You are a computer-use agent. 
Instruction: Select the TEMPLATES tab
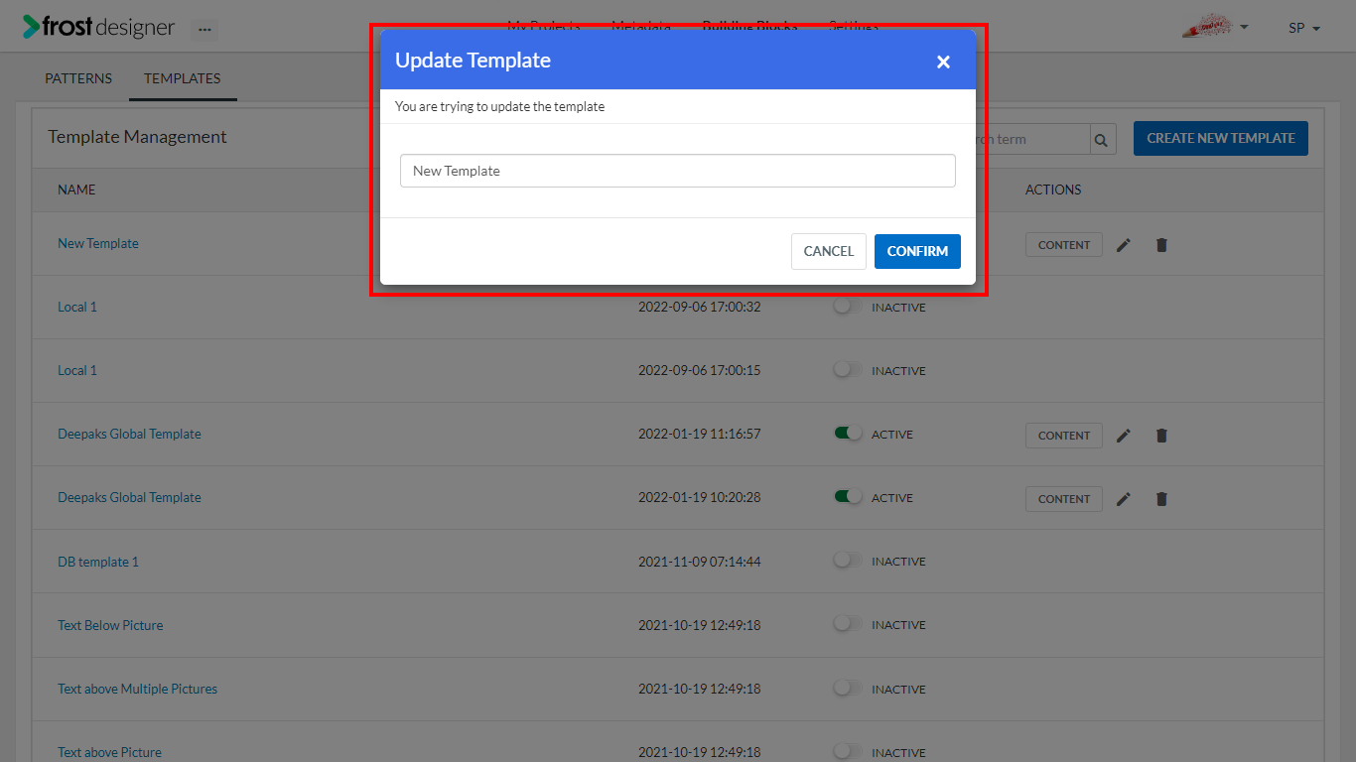183,78
